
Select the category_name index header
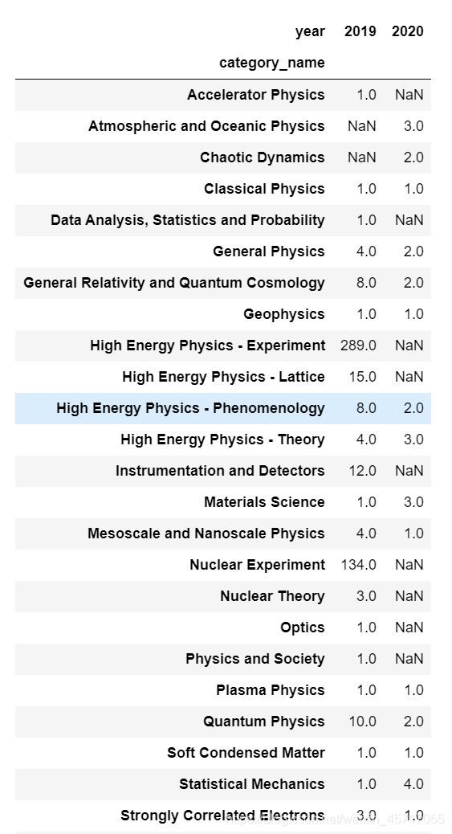coord(271,63)
